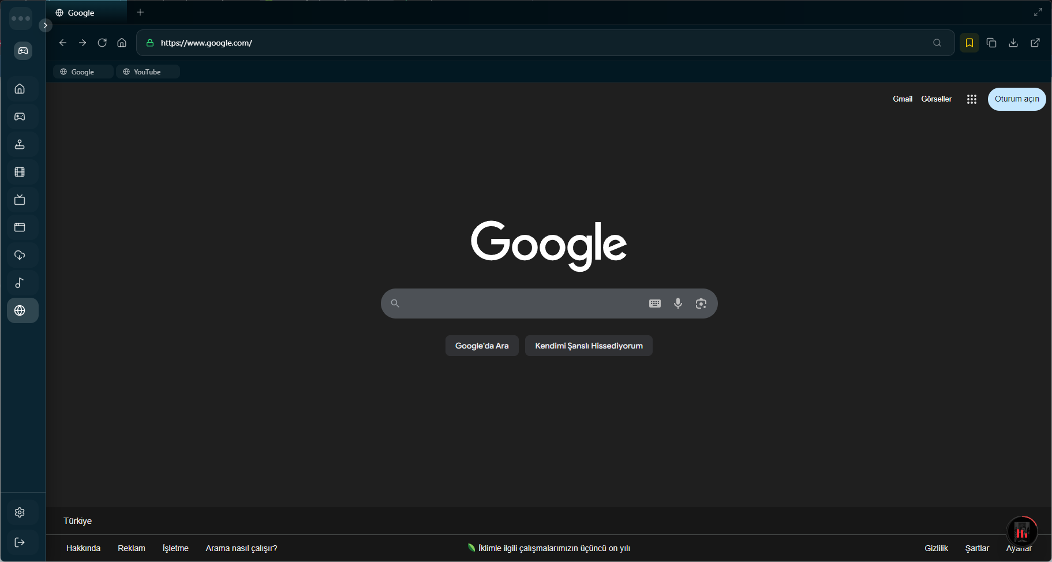The width and height of the screenshot is (1052, 562).
Task: Click the Oturum açın button
Action: 1017,99
